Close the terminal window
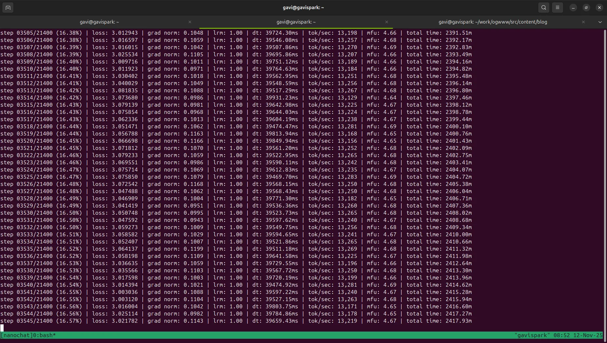This screenshot has width=607, height=343. (599, 8)
